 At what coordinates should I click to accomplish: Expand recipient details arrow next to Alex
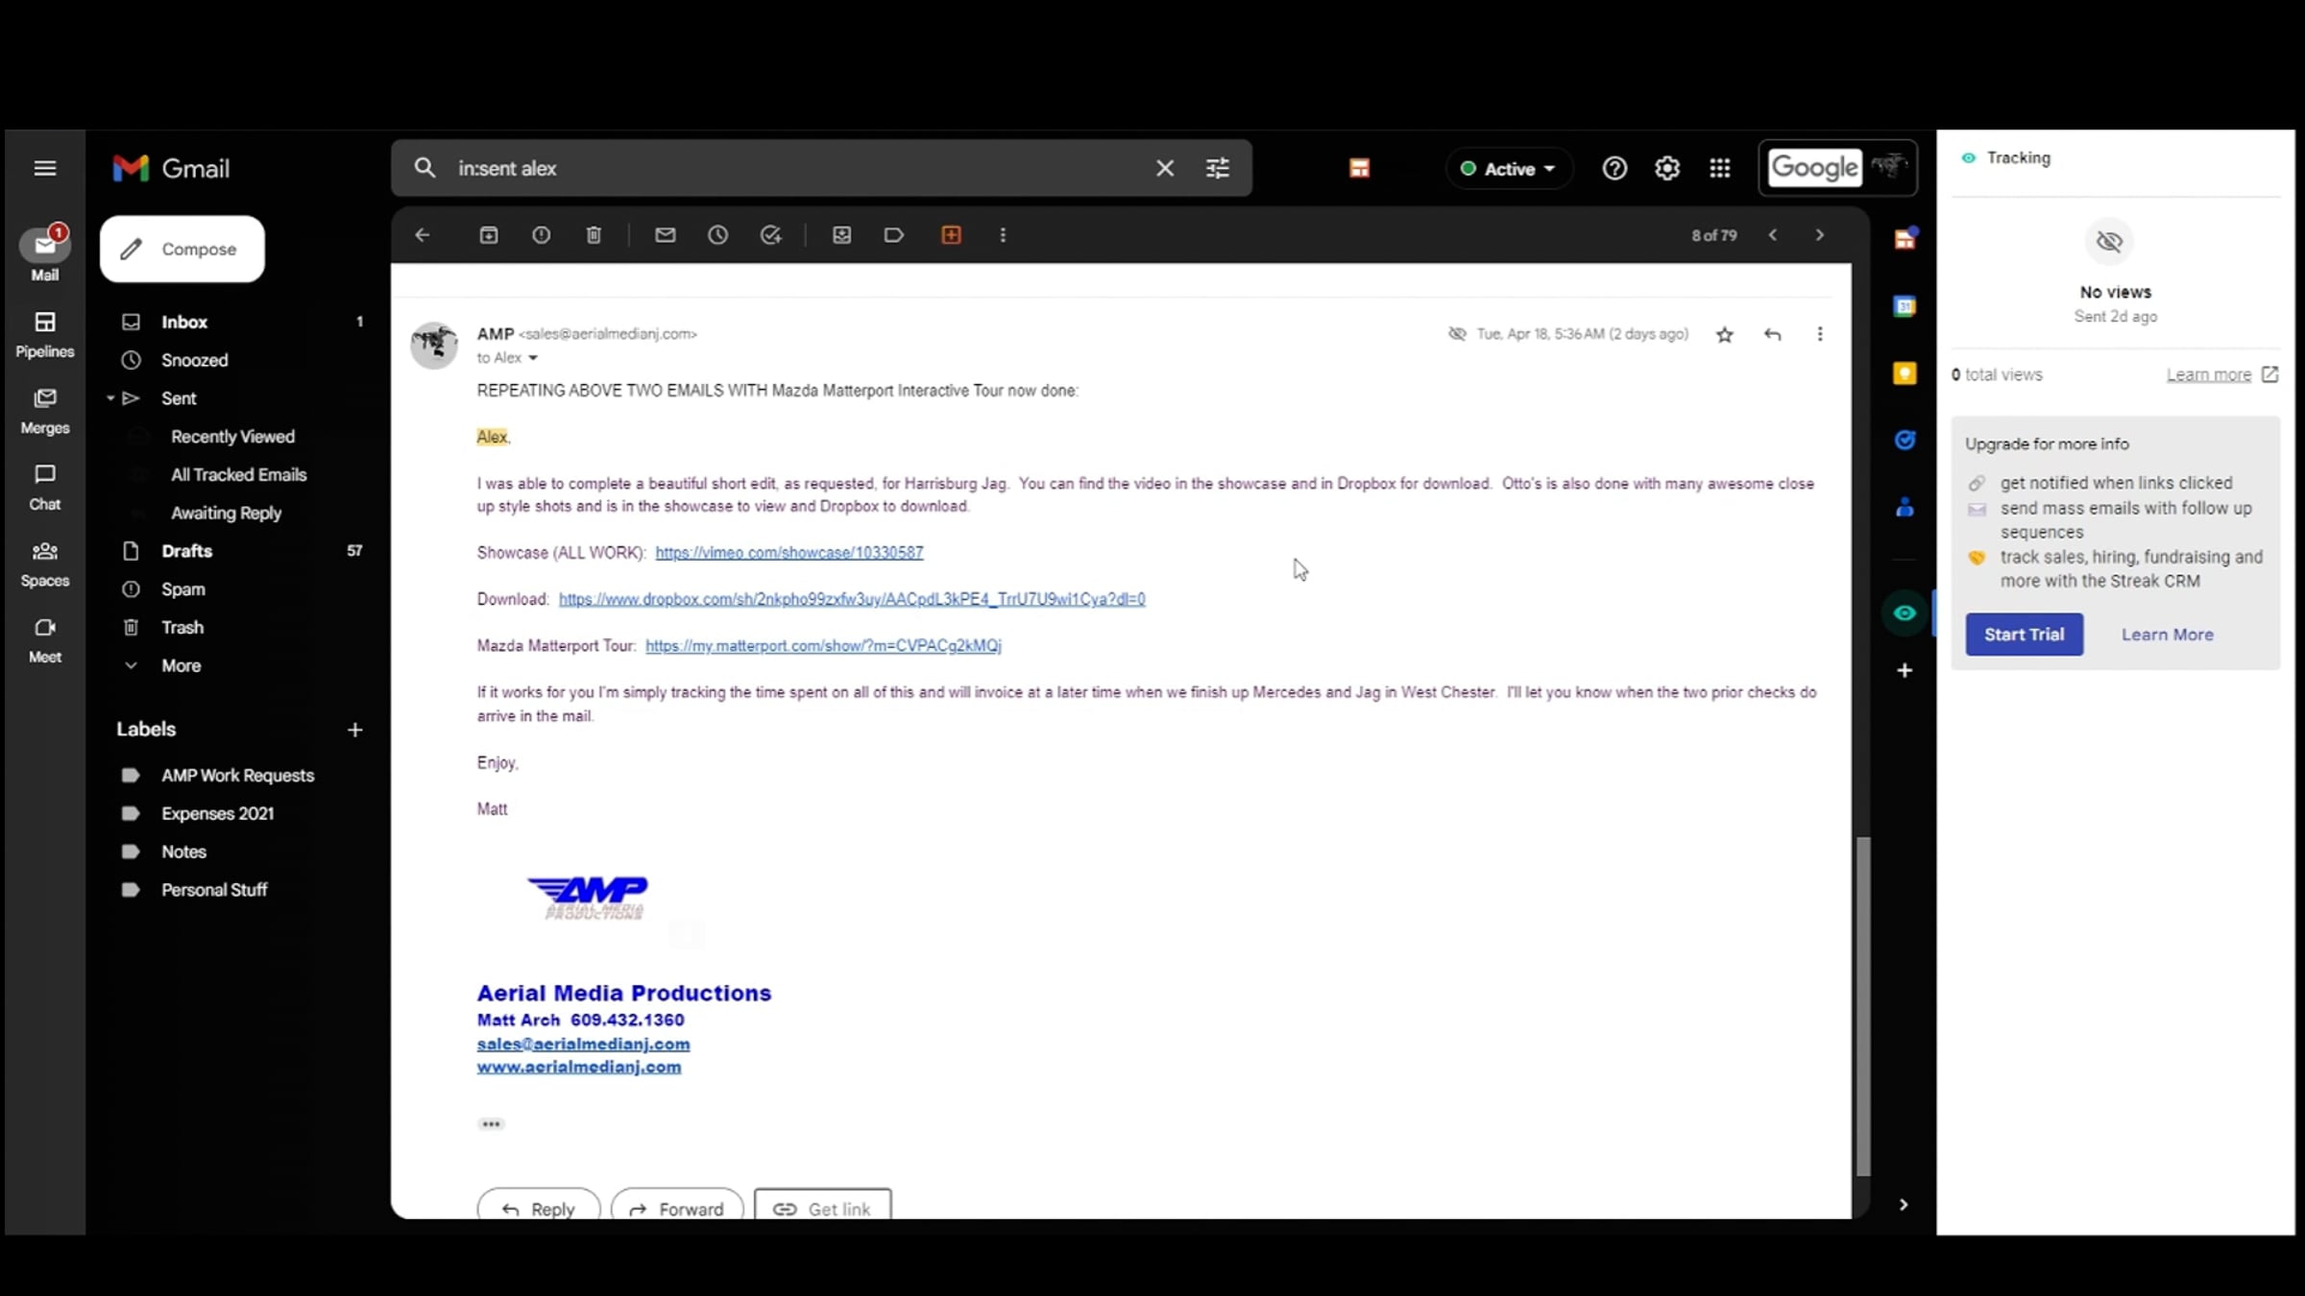(x=533, y=358)
